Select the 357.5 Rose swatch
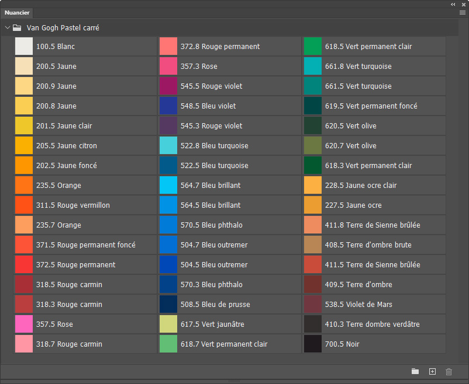The height and width of the screenshot is (384, 469). pos(24,324)
